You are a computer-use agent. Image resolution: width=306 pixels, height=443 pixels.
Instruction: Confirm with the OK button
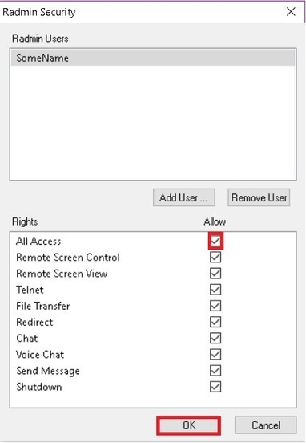[x=189, y=425]
